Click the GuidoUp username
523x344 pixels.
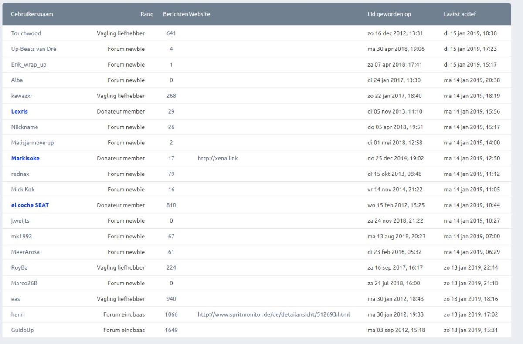point(22,330)
